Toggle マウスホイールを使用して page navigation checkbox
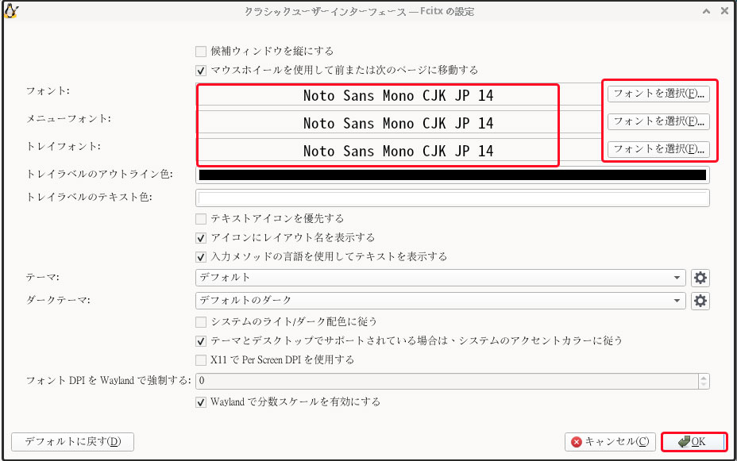This screenshot has height=461, width=737. (201, 71)
